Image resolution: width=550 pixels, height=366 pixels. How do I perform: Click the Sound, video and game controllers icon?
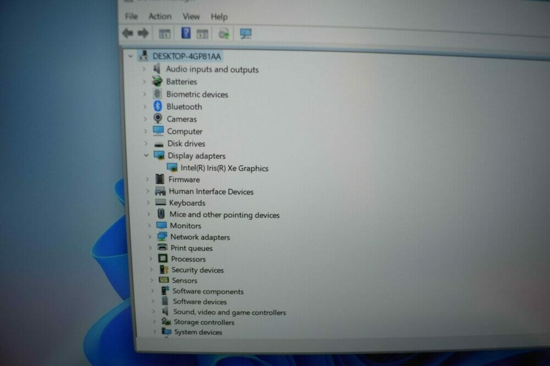[166, 312]
